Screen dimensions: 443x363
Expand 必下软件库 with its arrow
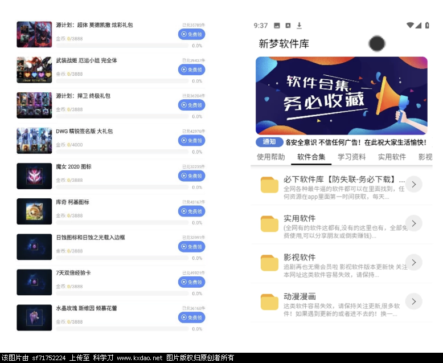coord(414,184)
